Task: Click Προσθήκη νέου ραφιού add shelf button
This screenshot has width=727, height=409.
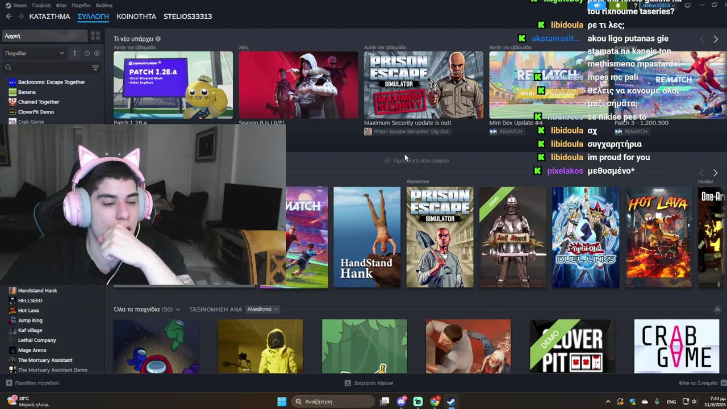Action: 416,161
